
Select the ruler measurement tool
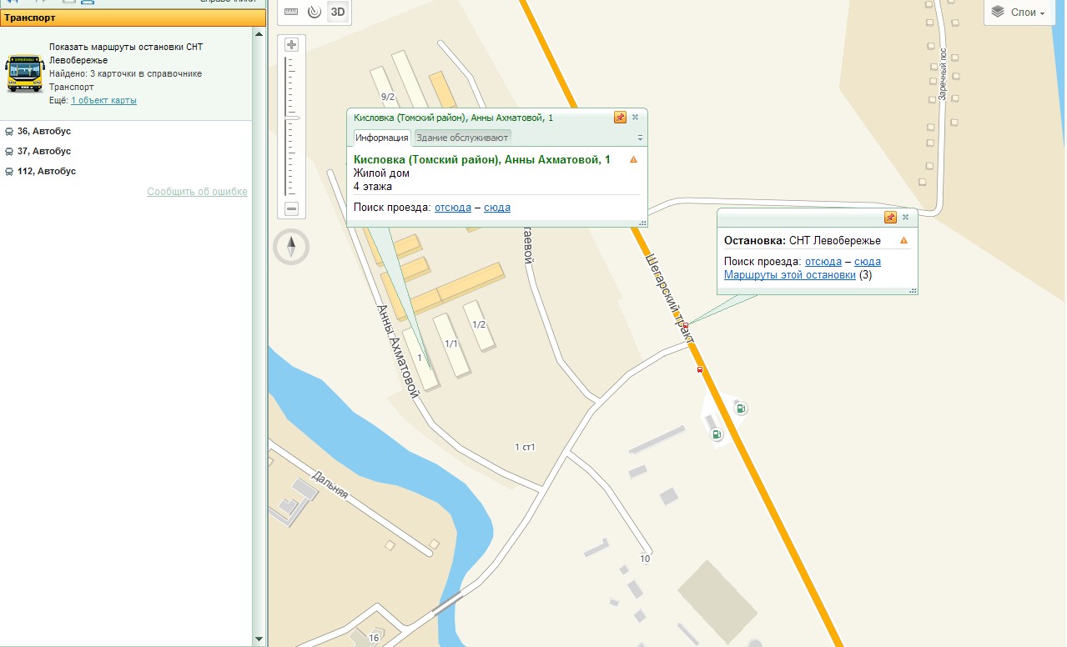coord(290,12)
